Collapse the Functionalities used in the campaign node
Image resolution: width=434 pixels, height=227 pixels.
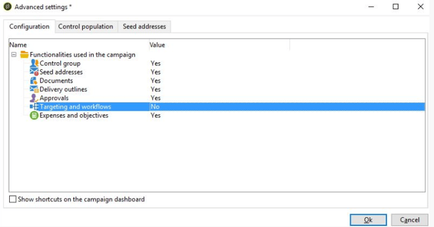click(x=14, y=54)
